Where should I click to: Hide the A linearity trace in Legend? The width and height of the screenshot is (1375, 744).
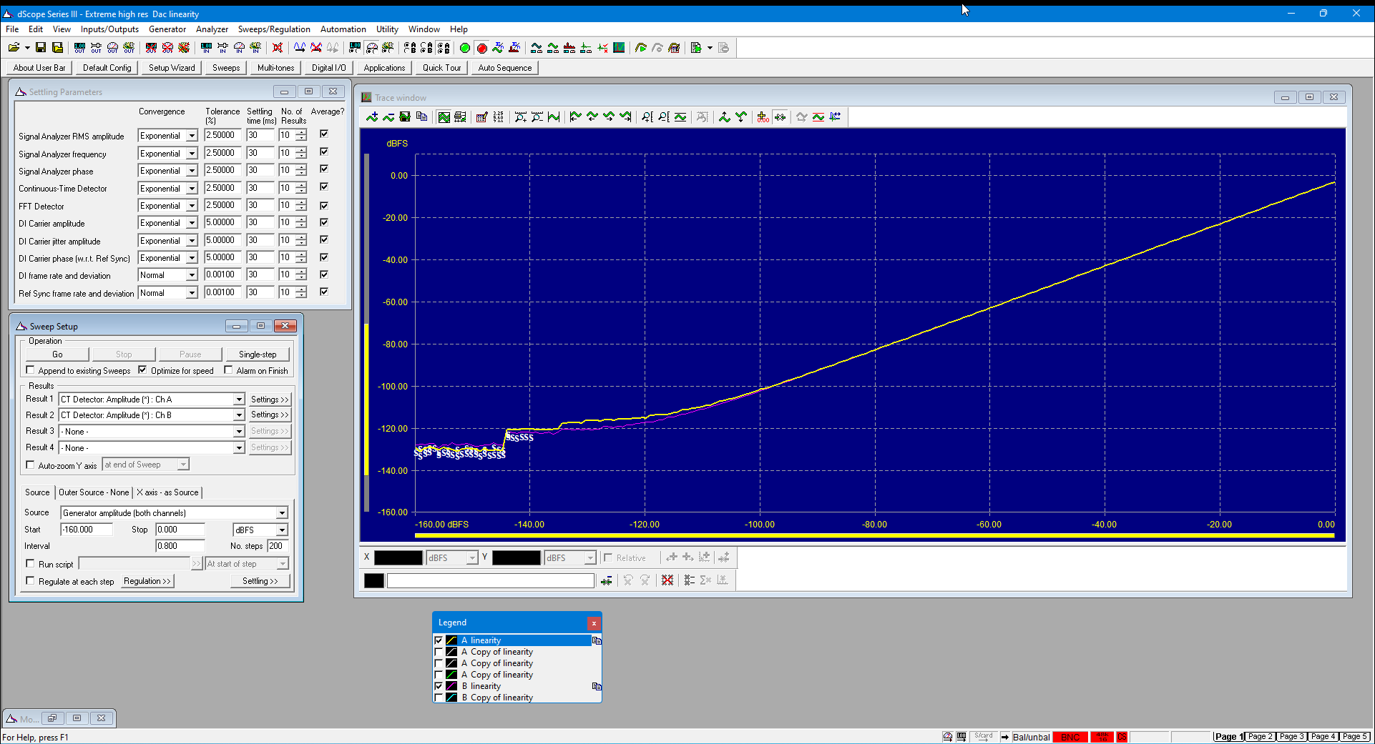[439, 640]
